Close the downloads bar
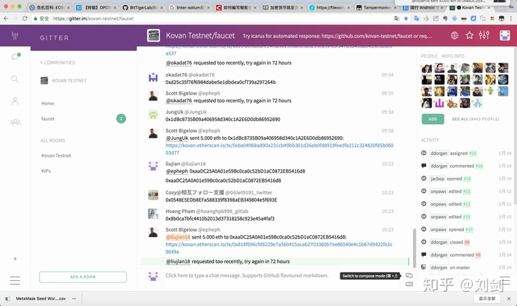The height and width of the screenshot is (306, 517). click(509, 298)
